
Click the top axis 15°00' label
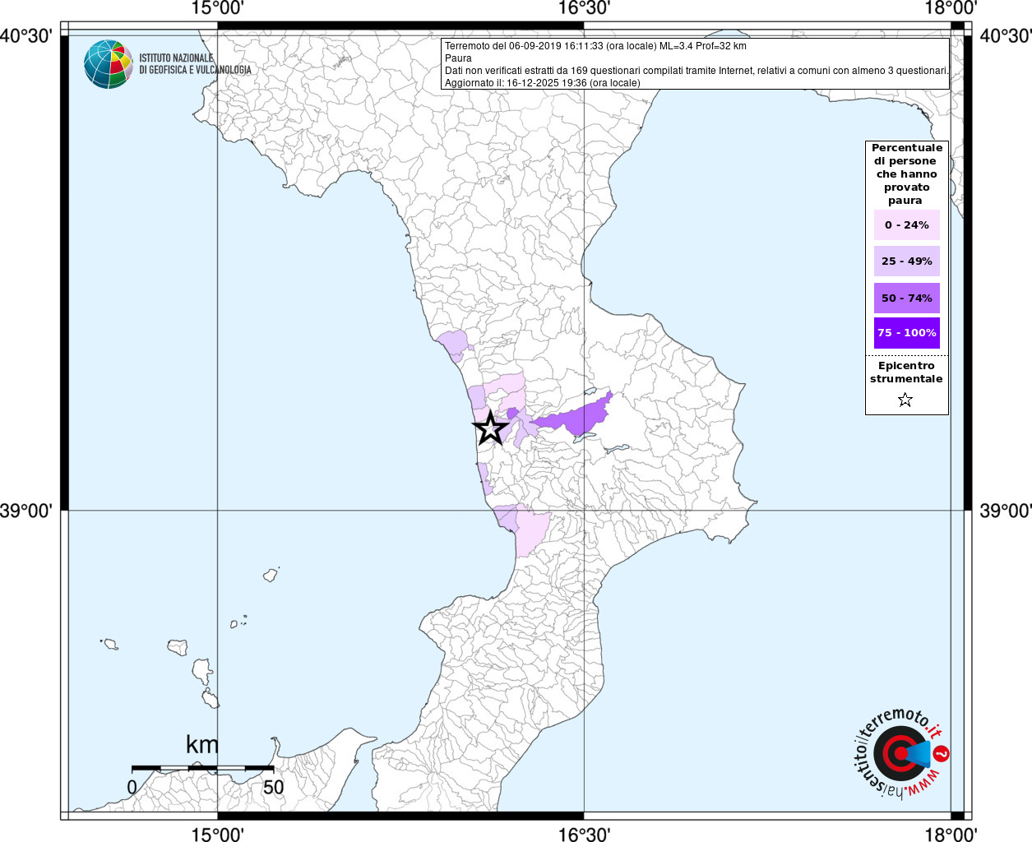click(x=217, y=8)
